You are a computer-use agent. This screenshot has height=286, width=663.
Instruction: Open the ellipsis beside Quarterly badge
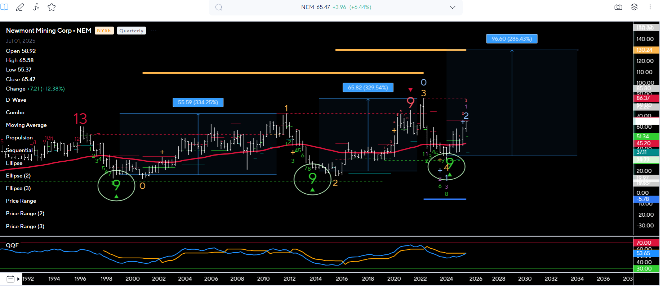(x=154, y=31)
